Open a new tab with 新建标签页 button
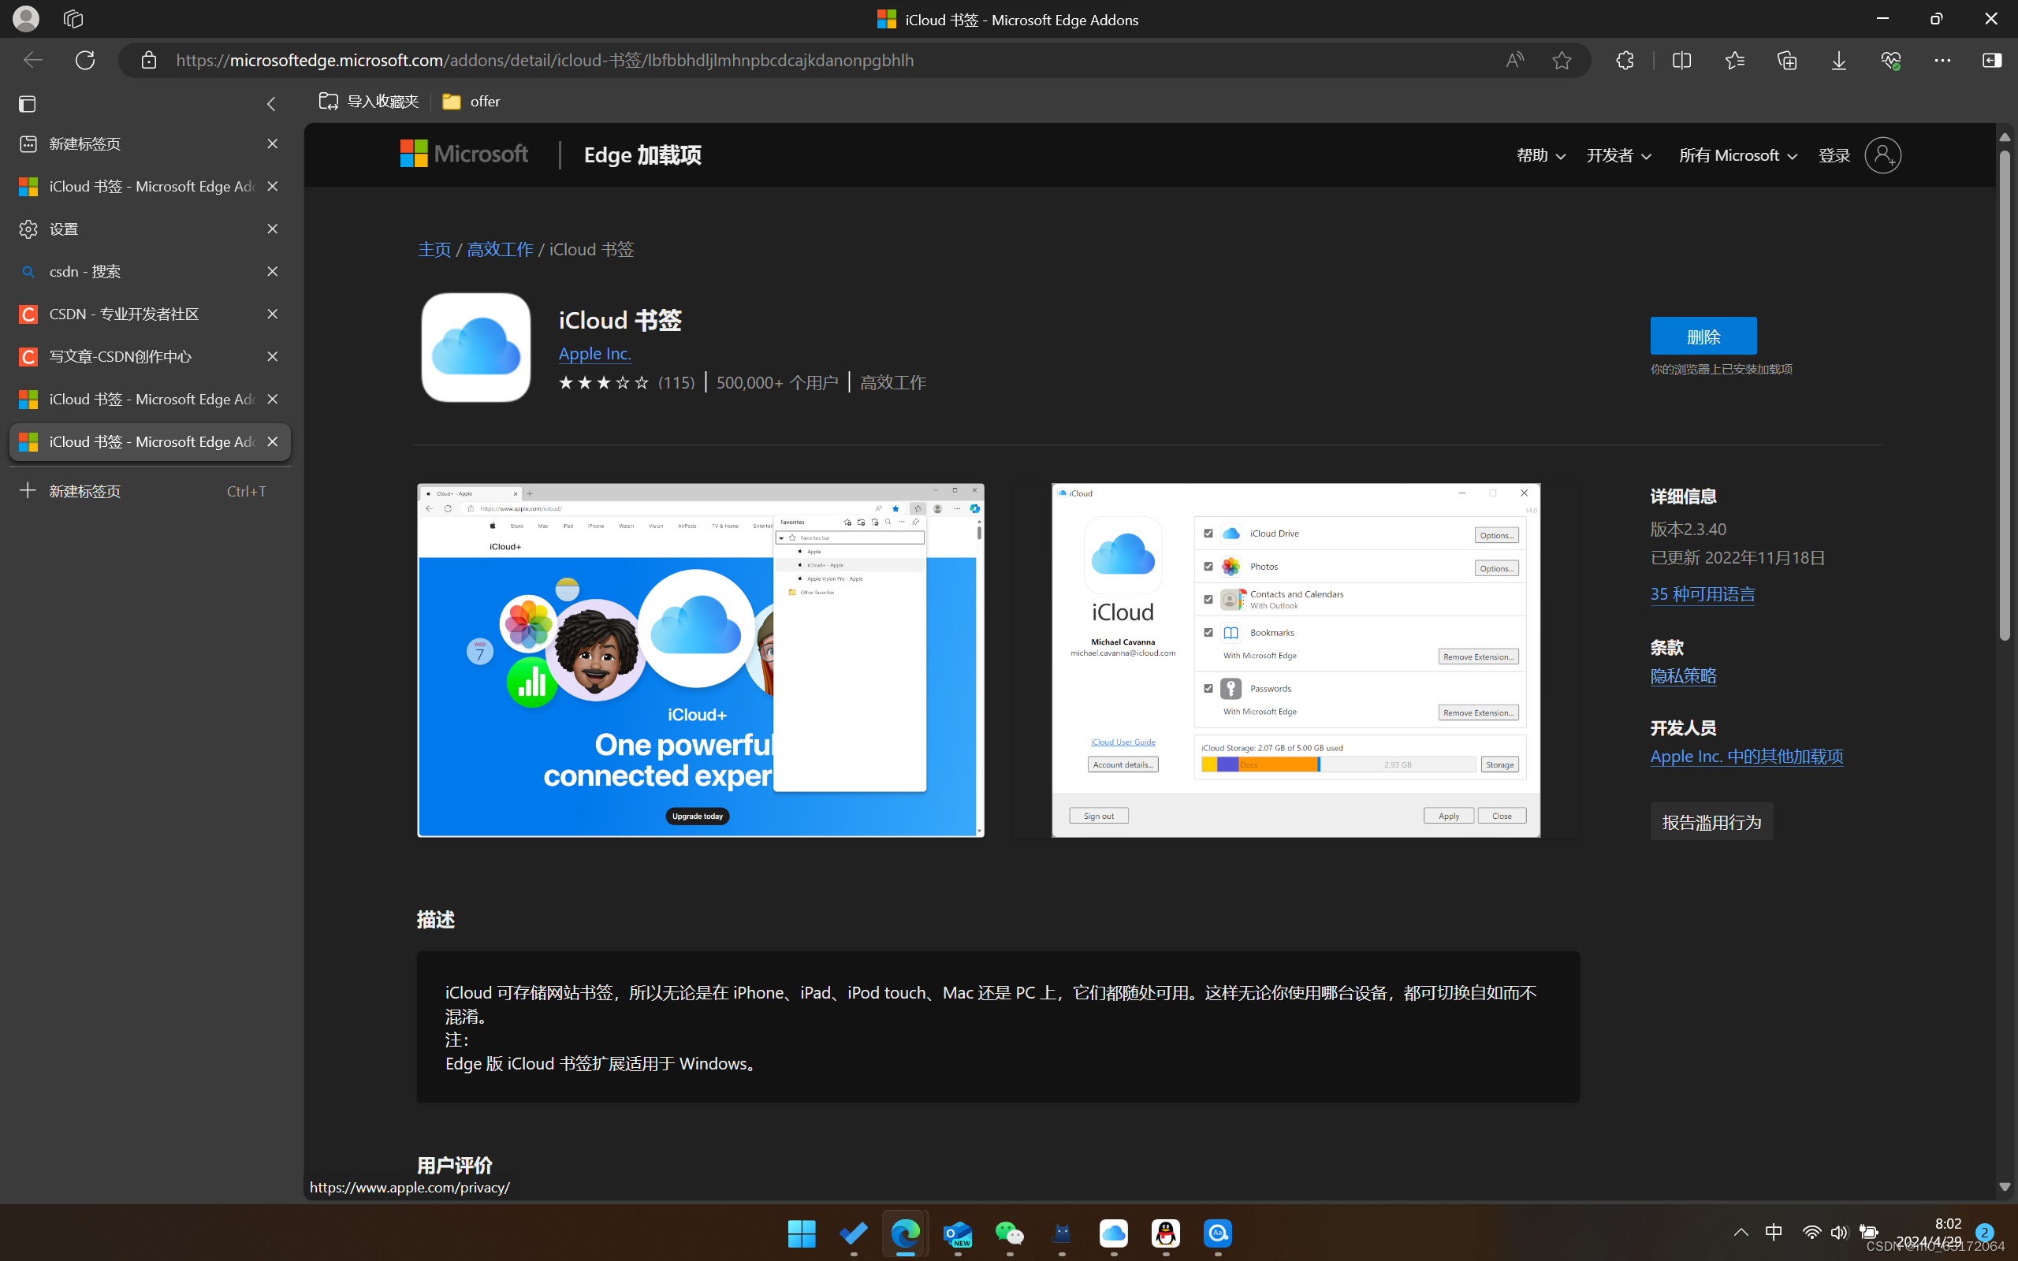The height and width of the screenshot is (1261, 2018). click(x=149, y=490)
